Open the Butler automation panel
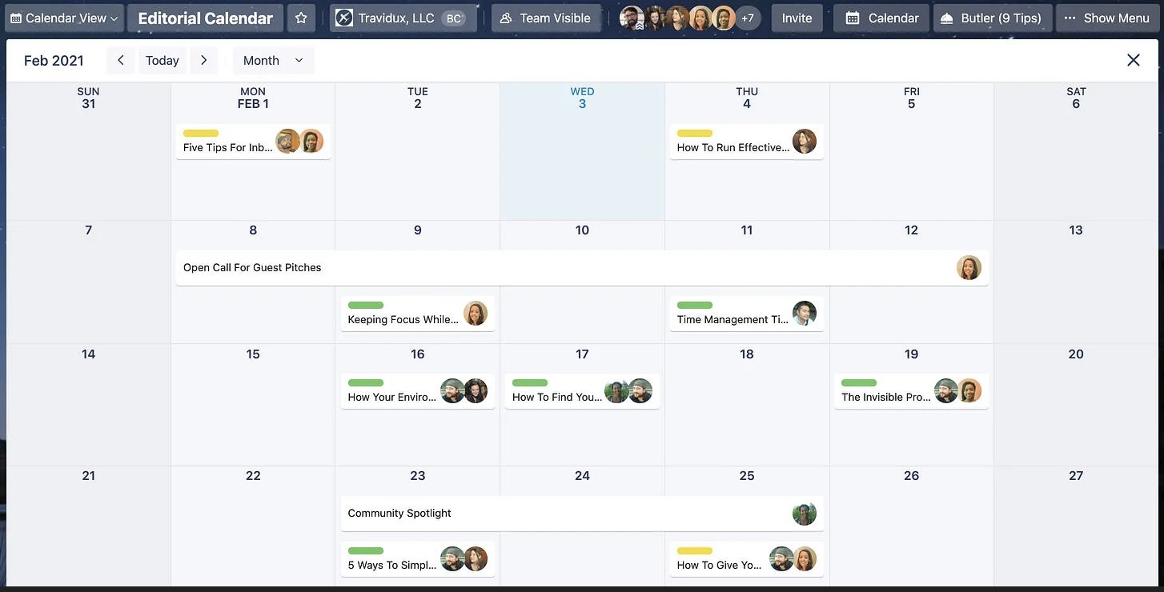This screenshot has height=592, width=1164. [x=992, y=18]
